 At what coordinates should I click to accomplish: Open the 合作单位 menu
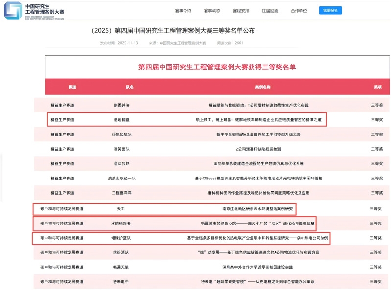click(299, 11)
